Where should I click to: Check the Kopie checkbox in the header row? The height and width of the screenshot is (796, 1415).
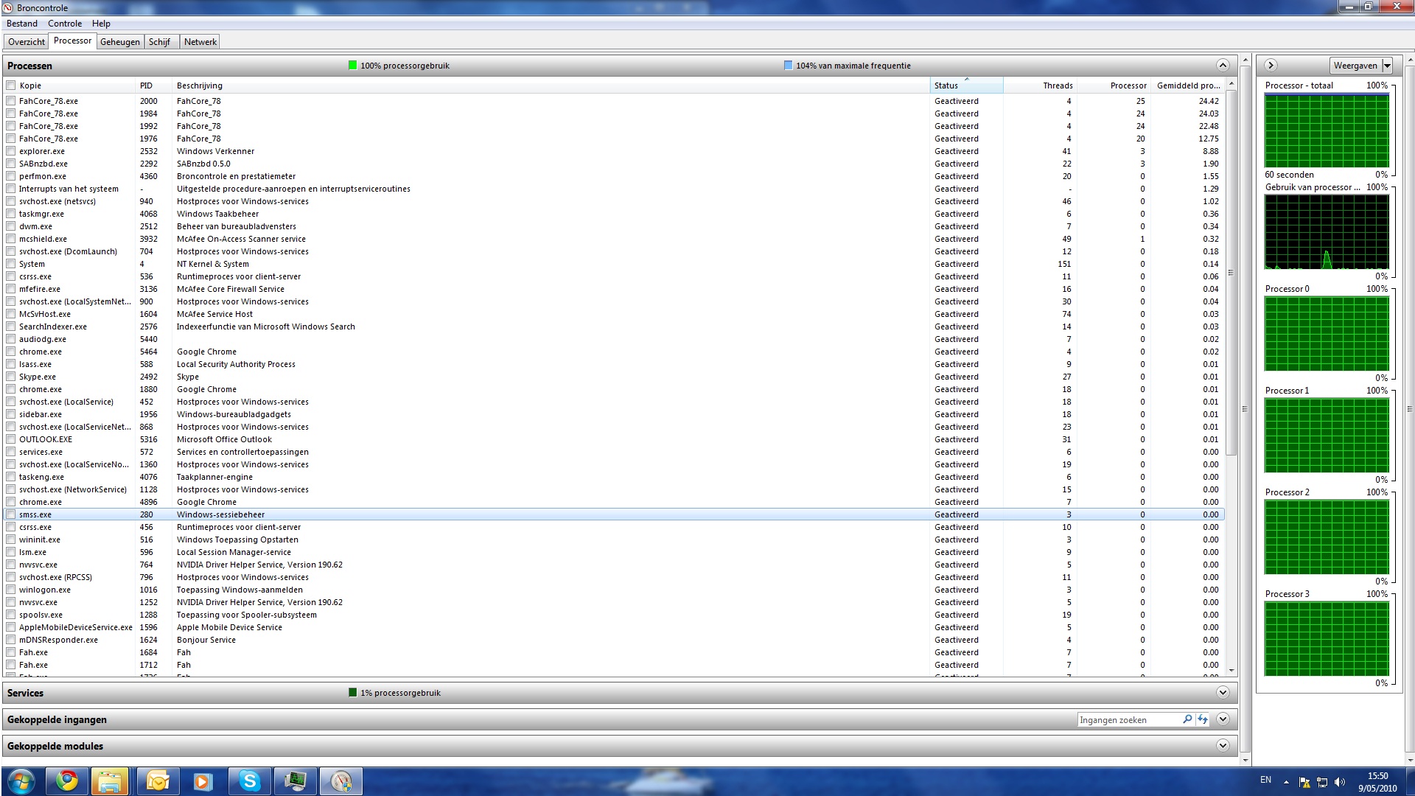[x=10, y=85]
